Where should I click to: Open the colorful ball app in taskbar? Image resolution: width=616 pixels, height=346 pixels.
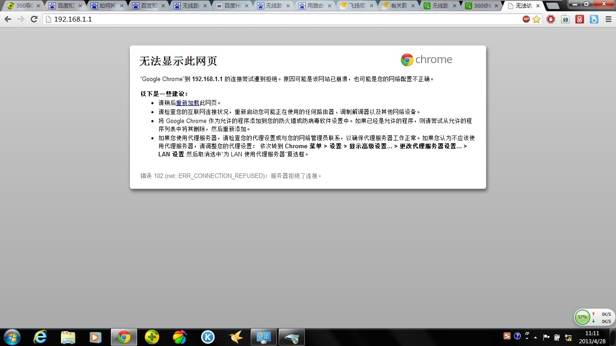[x=180, y=337]
